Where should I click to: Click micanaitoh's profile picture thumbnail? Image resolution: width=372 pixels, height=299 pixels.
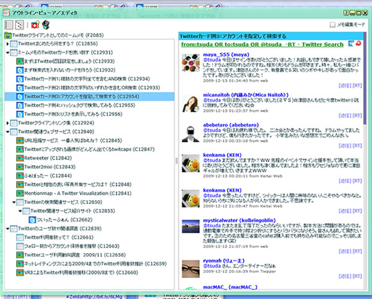[190, 102]
